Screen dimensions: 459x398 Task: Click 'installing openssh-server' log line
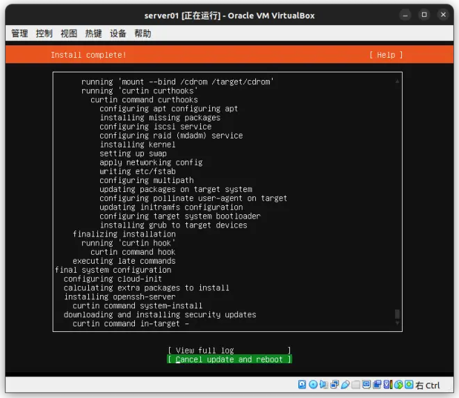pos(120,296)
